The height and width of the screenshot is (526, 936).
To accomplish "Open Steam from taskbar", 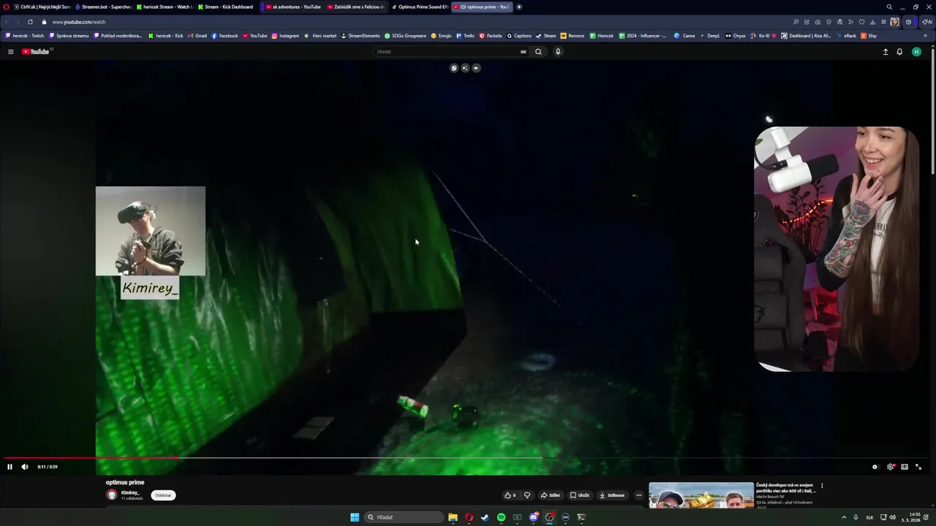I will pos(484,517).
